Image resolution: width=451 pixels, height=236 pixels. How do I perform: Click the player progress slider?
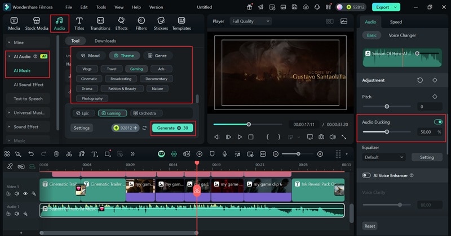pyautogui.click(x=247, y=124)
